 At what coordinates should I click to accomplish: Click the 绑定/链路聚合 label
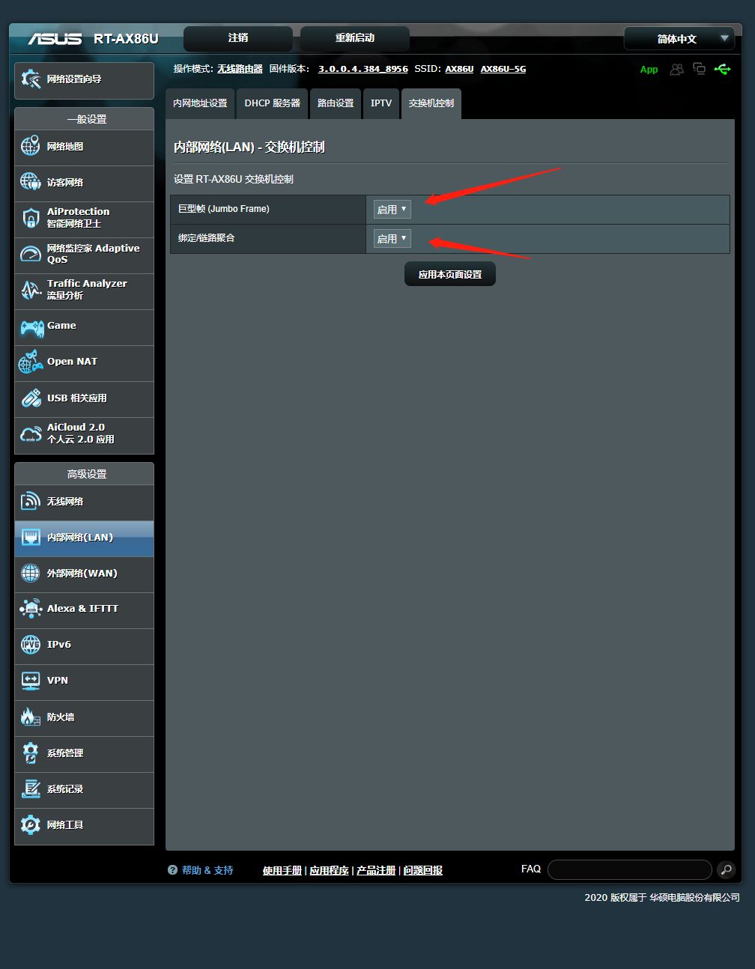207,238
